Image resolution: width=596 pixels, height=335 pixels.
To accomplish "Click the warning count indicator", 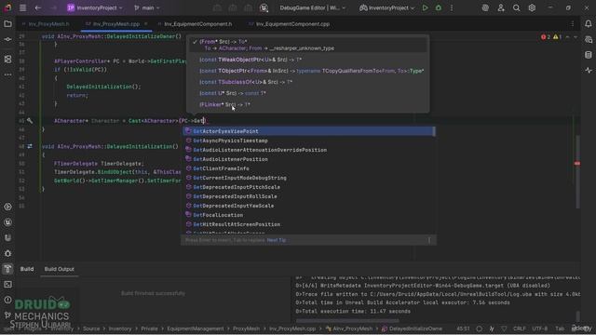I will point(558,37).
